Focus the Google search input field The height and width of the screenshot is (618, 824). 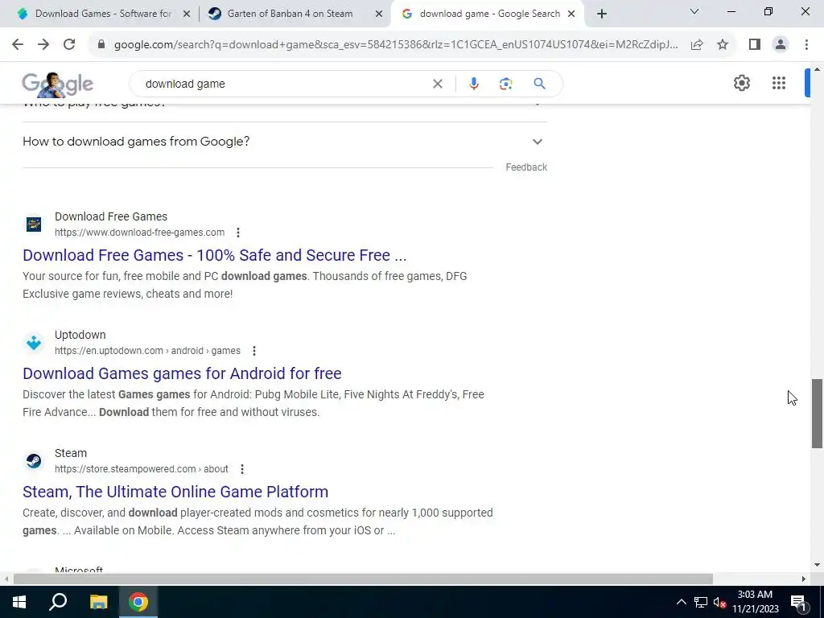[x=284, y=84]
